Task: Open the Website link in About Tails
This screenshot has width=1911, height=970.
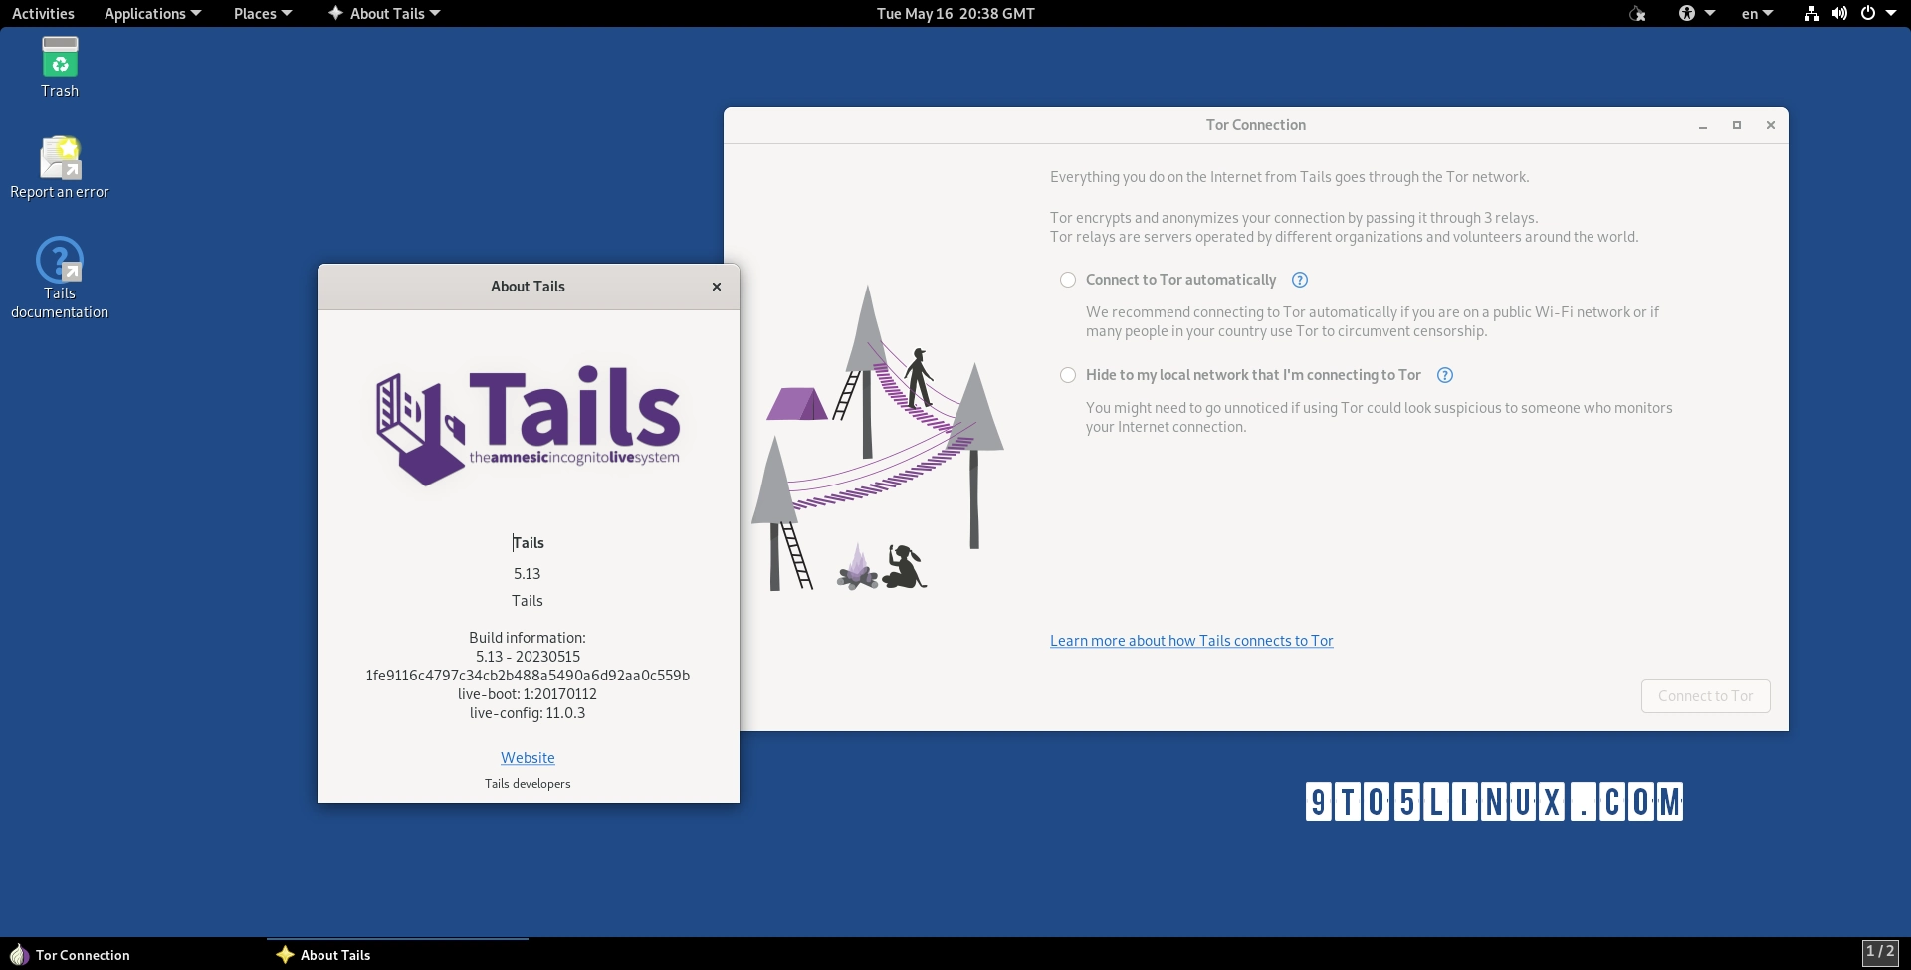Action: (528, 757)
